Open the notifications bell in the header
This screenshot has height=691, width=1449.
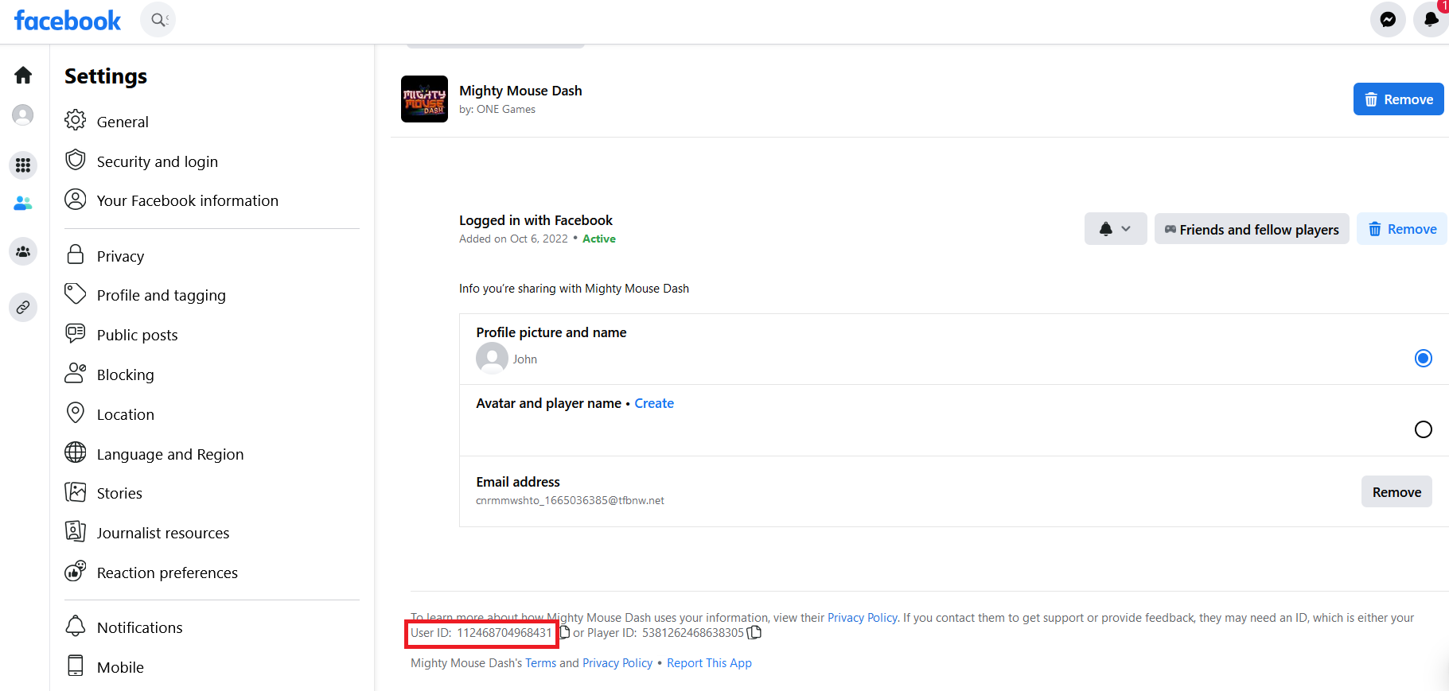1430,20
